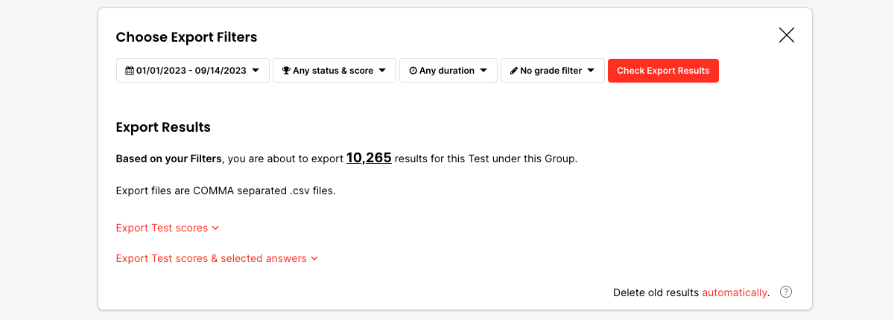Expand the date range dropdown caret
The width and height of the screenshot is (894, 320).
point(256,71)
